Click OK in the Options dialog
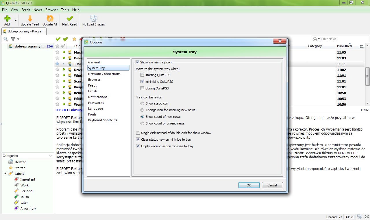370x220 pixels. coord(249,185)
